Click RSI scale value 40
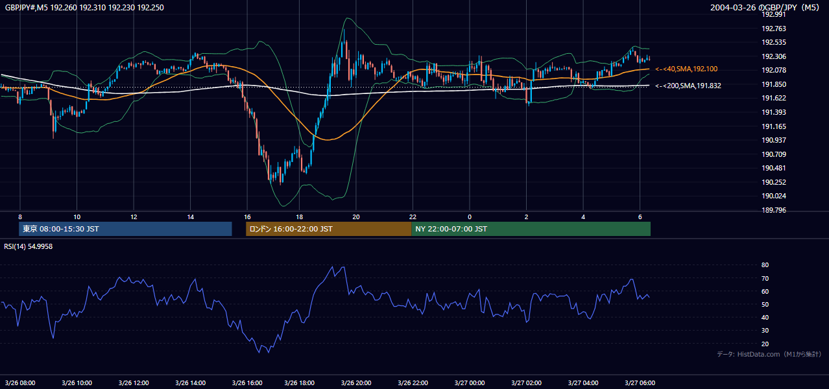This screenshot has height=389, width=829. click(x=765, y=318)
